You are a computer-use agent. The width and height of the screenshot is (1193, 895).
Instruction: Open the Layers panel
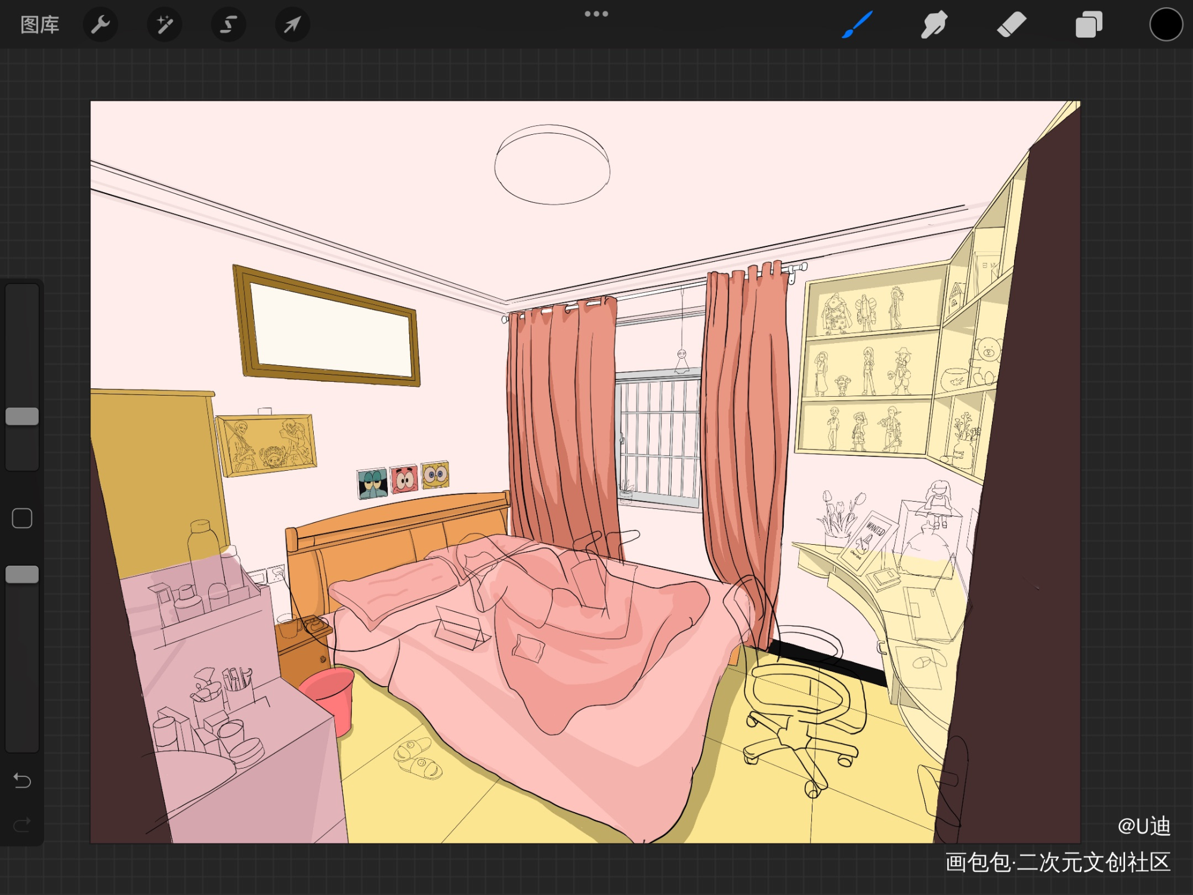(x=1089, y=25)
